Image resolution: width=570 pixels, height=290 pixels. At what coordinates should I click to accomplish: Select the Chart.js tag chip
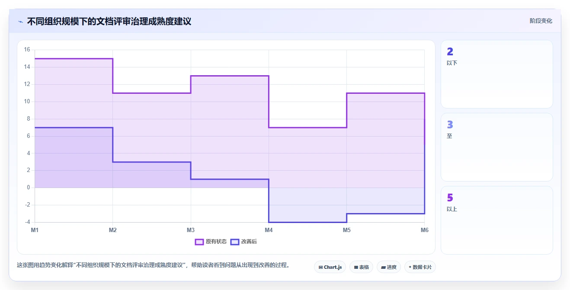330,267
